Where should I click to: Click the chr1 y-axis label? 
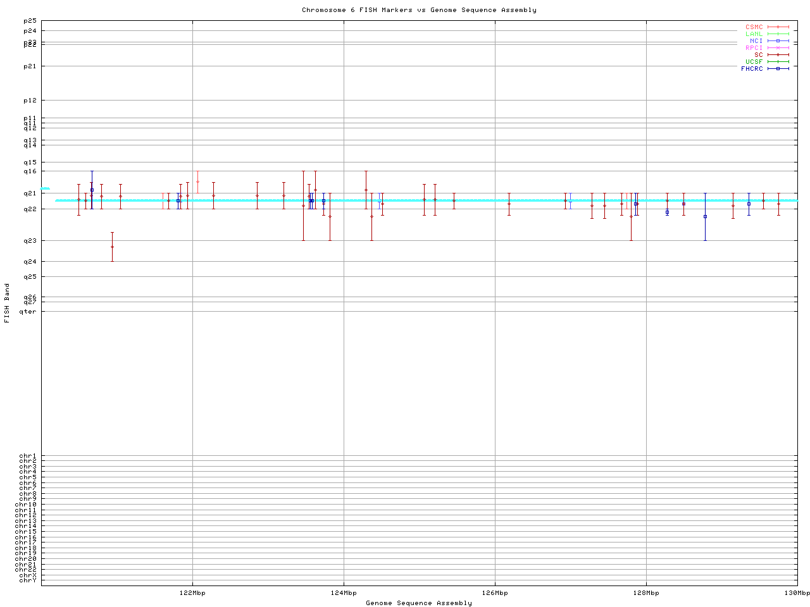click(28, 456)
